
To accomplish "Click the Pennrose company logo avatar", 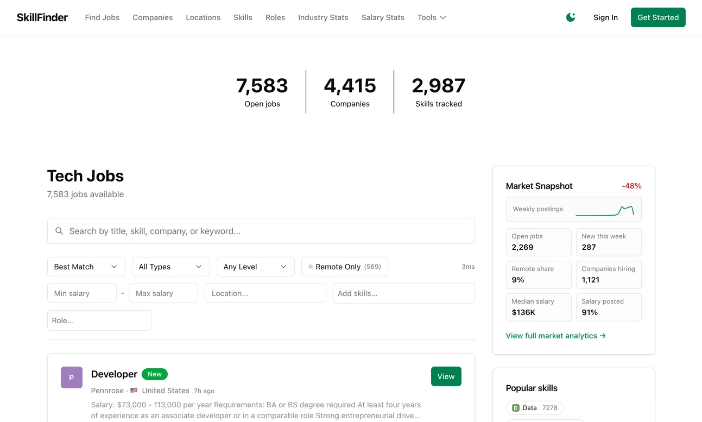I will pyautogui.click(x=72, y=377).
